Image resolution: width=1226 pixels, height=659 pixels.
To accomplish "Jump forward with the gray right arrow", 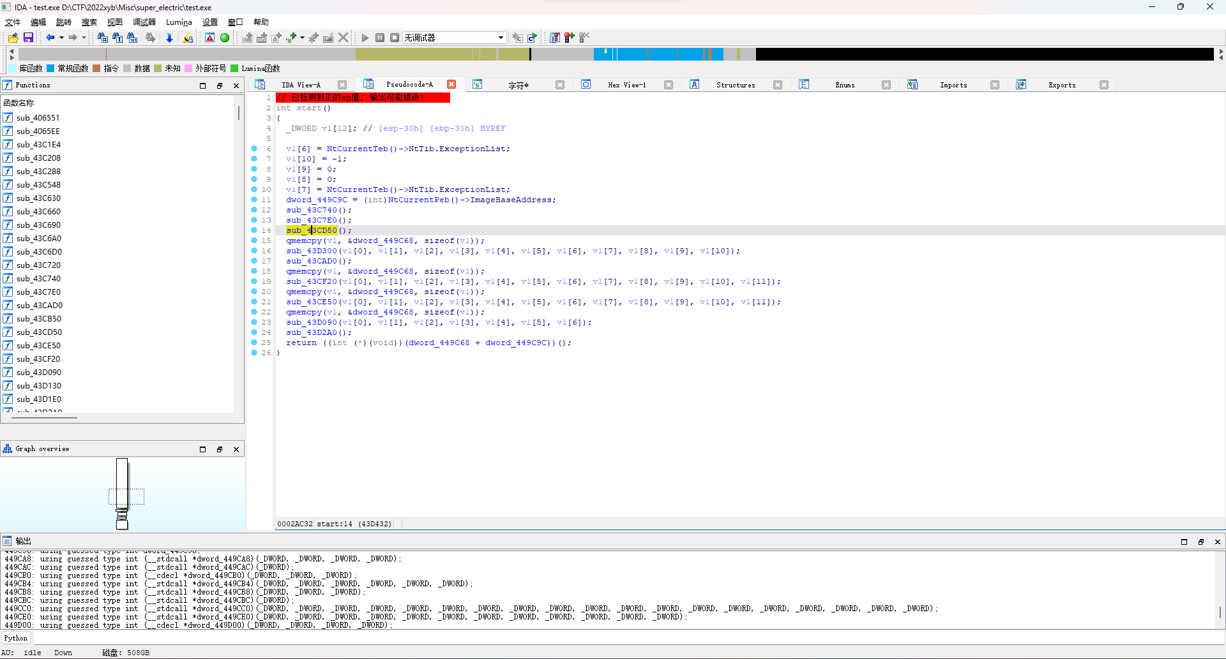I will coord(72,38).
